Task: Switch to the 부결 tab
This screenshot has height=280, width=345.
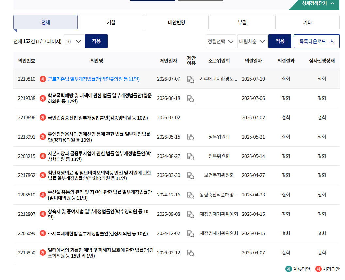Action: click(x=242, y=22)
